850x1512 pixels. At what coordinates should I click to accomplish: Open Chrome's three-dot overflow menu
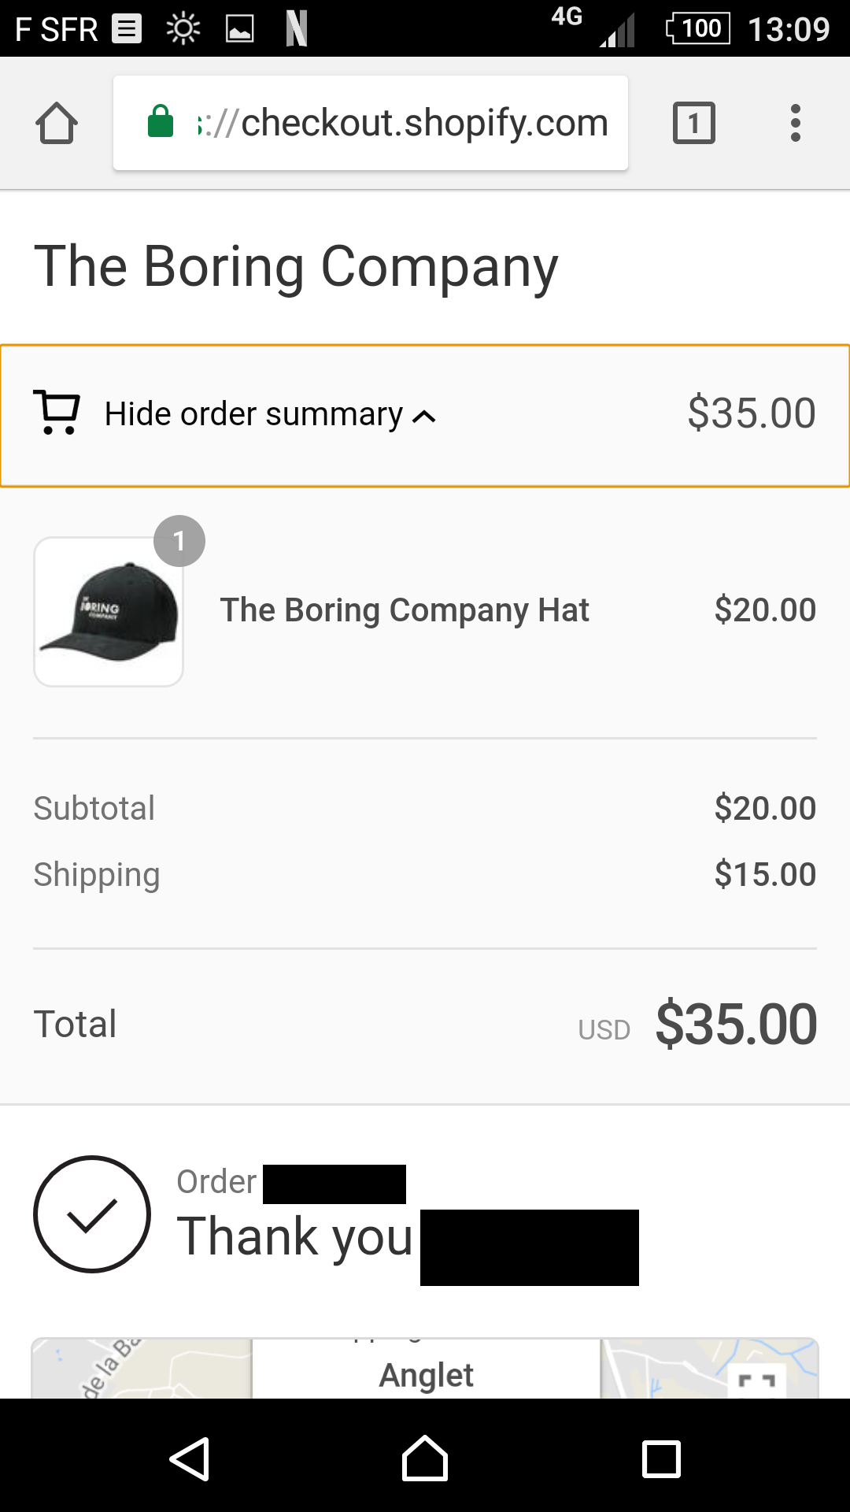796,124
